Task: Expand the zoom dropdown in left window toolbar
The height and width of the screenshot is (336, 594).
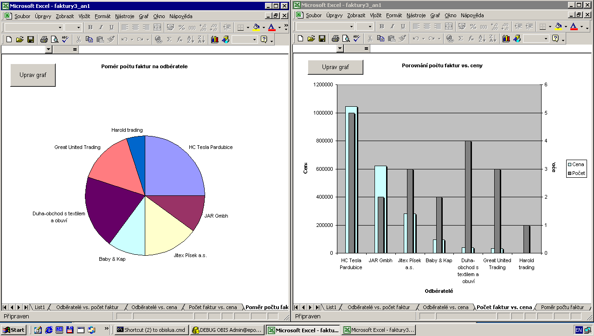Action: tap(254, 39)
